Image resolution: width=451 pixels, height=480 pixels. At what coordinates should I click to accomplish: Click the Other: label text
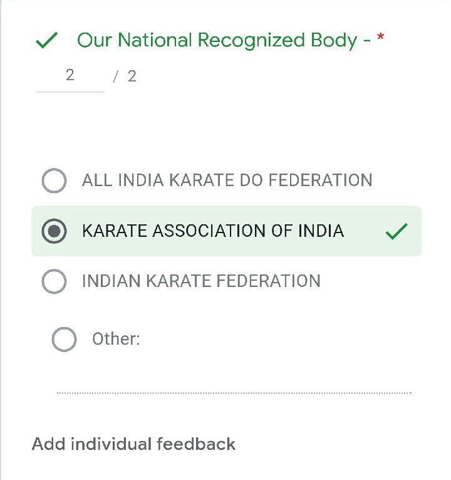(116, 340)
